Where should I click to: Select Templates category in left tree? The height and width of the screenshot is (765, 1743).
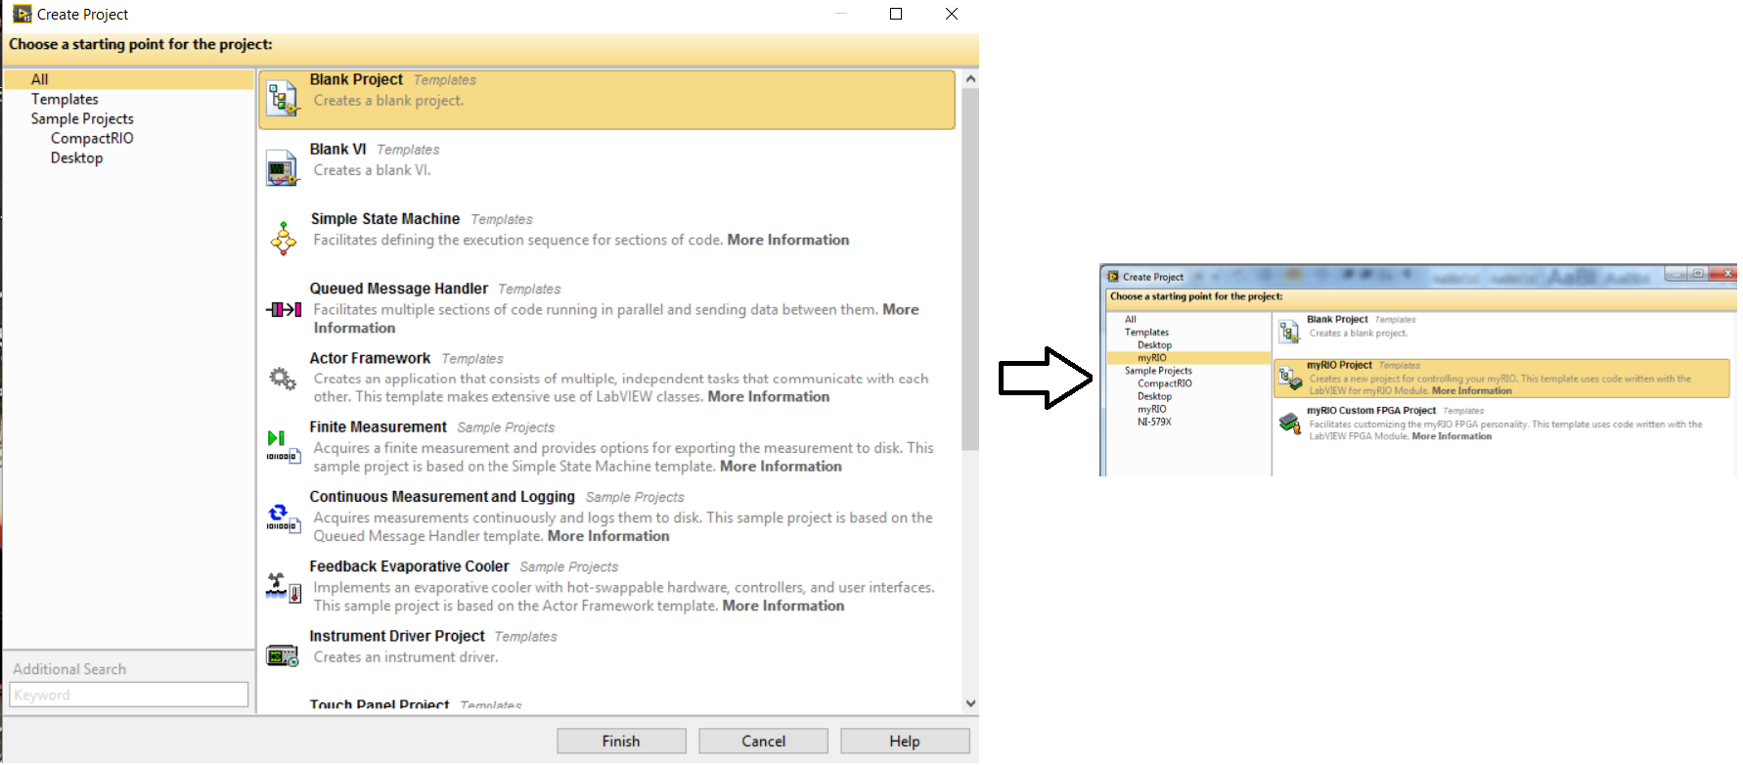[x=65, y=99]
